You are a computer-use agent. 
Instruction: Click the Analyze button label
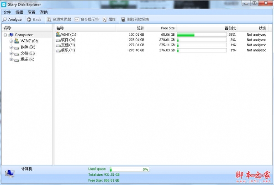pyautogui.click(x=15, y=20)
